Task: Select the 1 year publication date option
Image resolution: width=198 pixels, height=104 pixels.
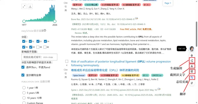Action: [24, 88]
